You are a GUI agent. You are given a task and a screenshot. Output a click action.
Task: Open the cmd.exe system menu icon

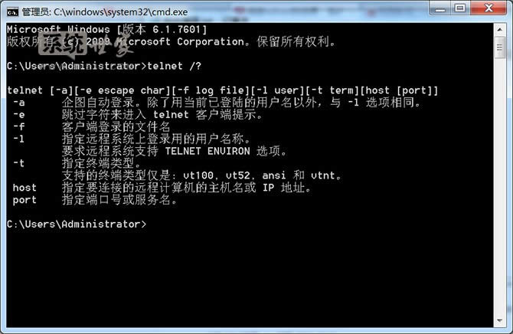click(12, 12)
